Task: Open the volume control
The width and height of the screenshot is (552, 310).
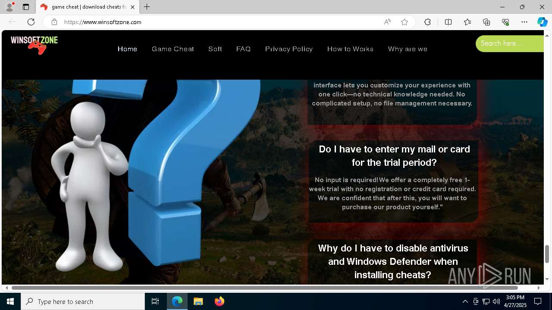Action: [x=496, y=301]
